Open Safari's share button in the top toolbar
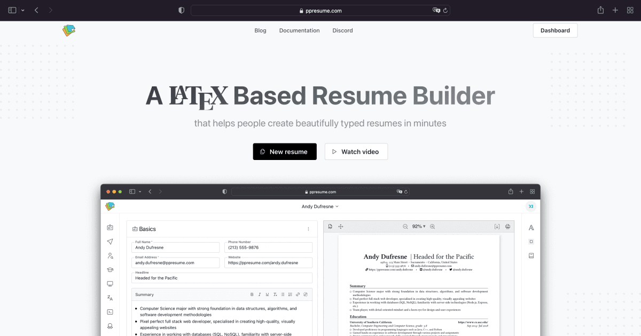 pyautogui.click(x=600, y=10)
